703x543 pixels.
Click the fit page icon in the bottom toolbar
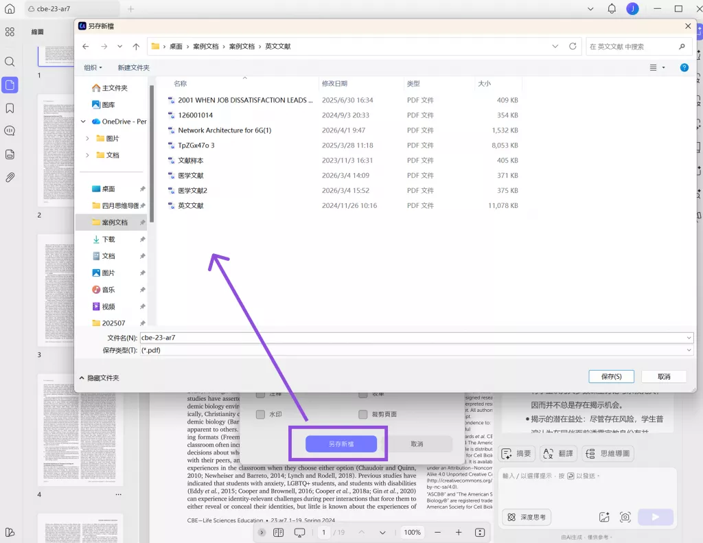pyautogui.click(x=480, y=532)
